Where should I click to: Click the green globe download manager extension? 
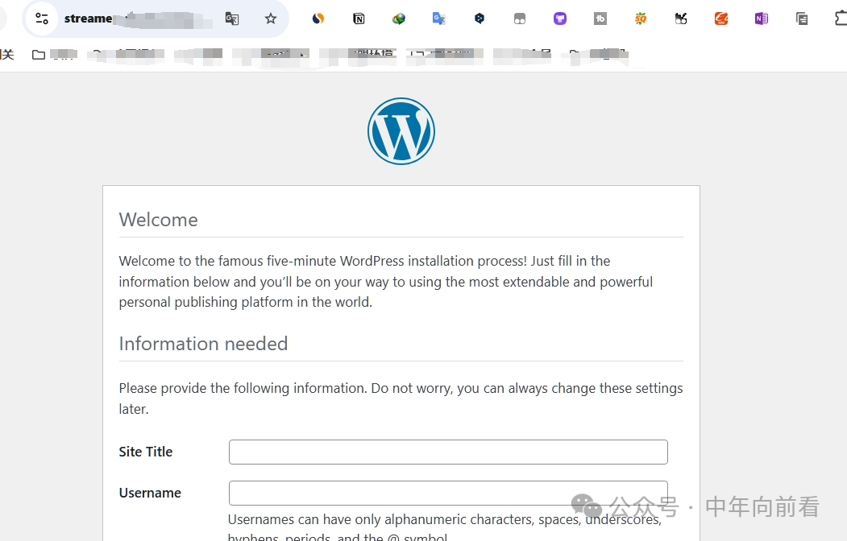[399, 19]
